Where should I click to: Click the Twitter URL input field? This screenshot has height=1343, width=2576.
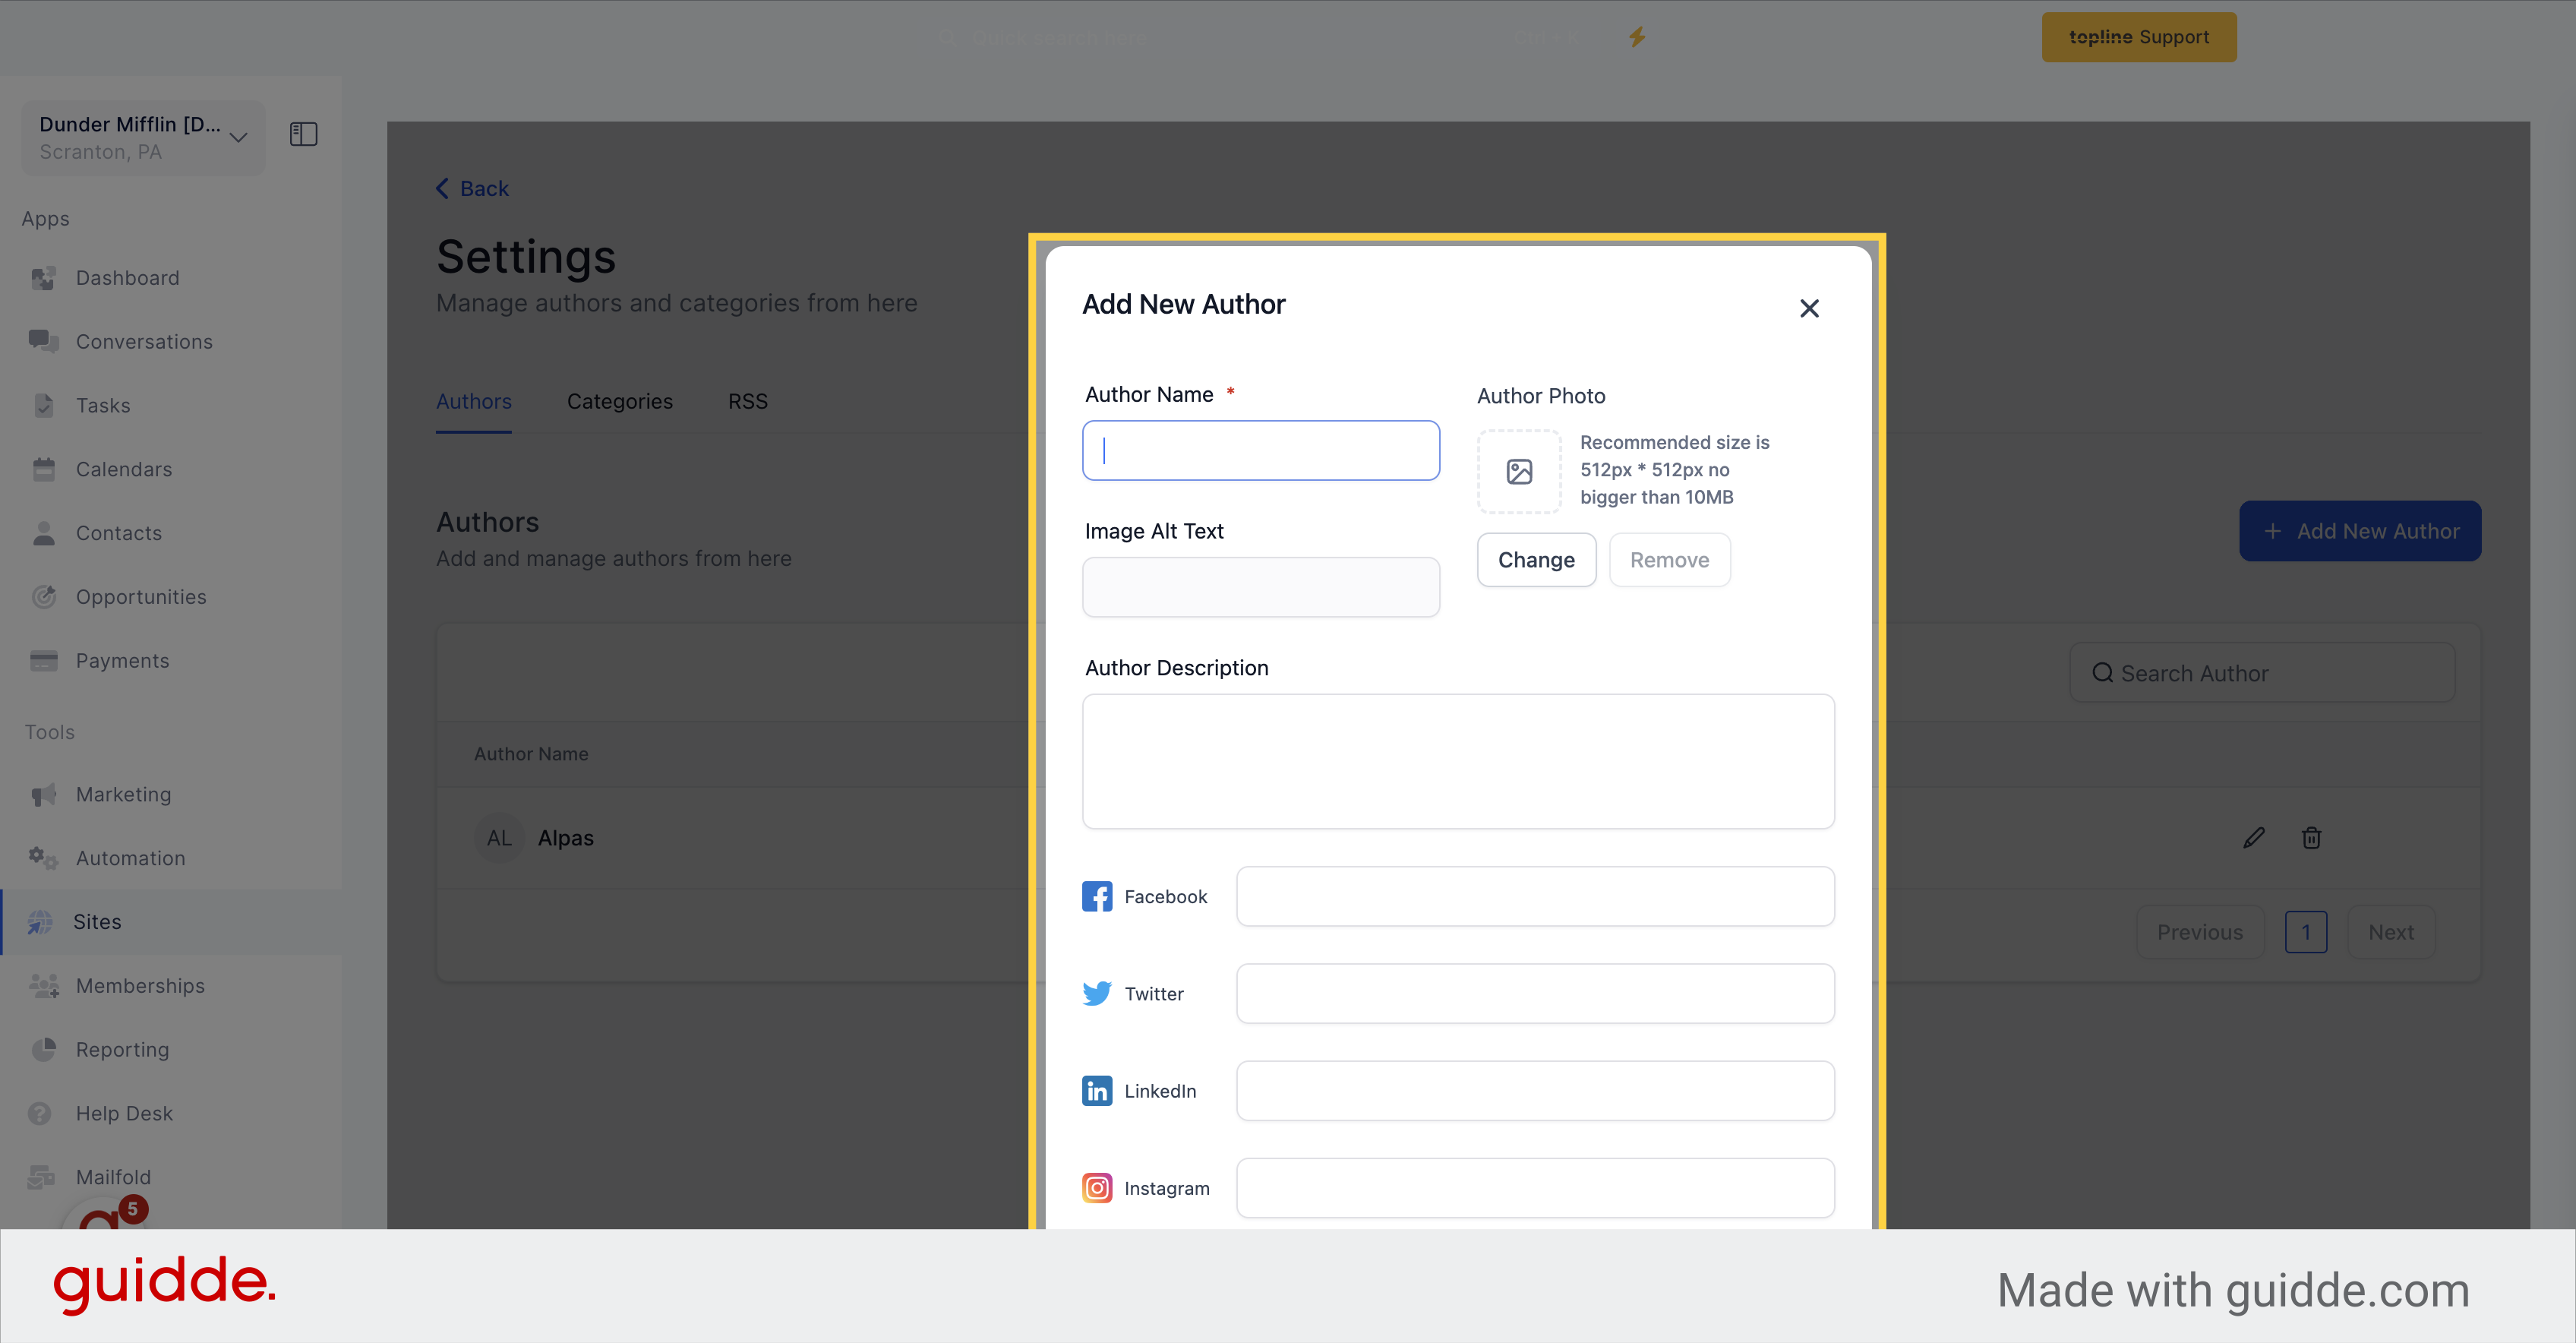(1535, 993)
